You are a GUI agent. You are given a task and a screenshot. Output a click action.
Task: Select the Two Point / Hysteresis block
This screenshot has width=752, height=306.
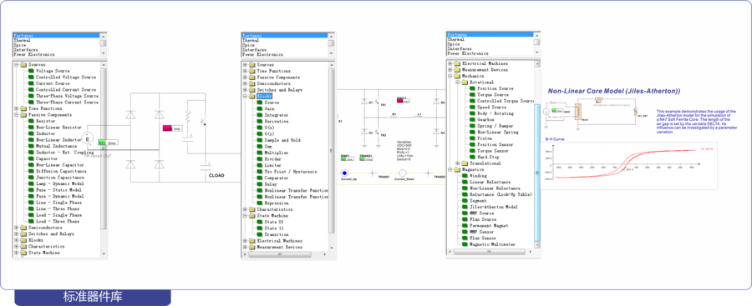291,172
